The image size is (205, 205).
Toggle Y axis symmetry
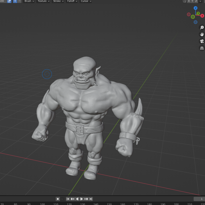[192, 1]
